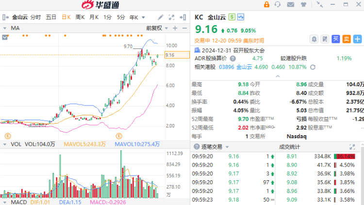Select the 1分 chart tab
The height and width of the screenshot is (205, 364).
click(x=107, y=17)
